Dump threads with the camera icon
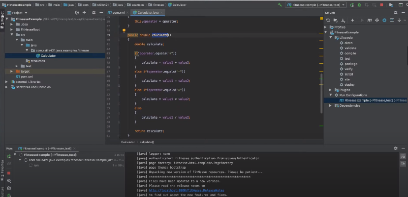This screenshot has height=197, width=408. (x=9, y=188)
